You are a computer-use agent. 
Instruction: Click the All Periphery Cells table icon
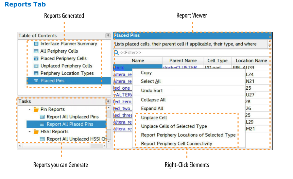(36, 51)
